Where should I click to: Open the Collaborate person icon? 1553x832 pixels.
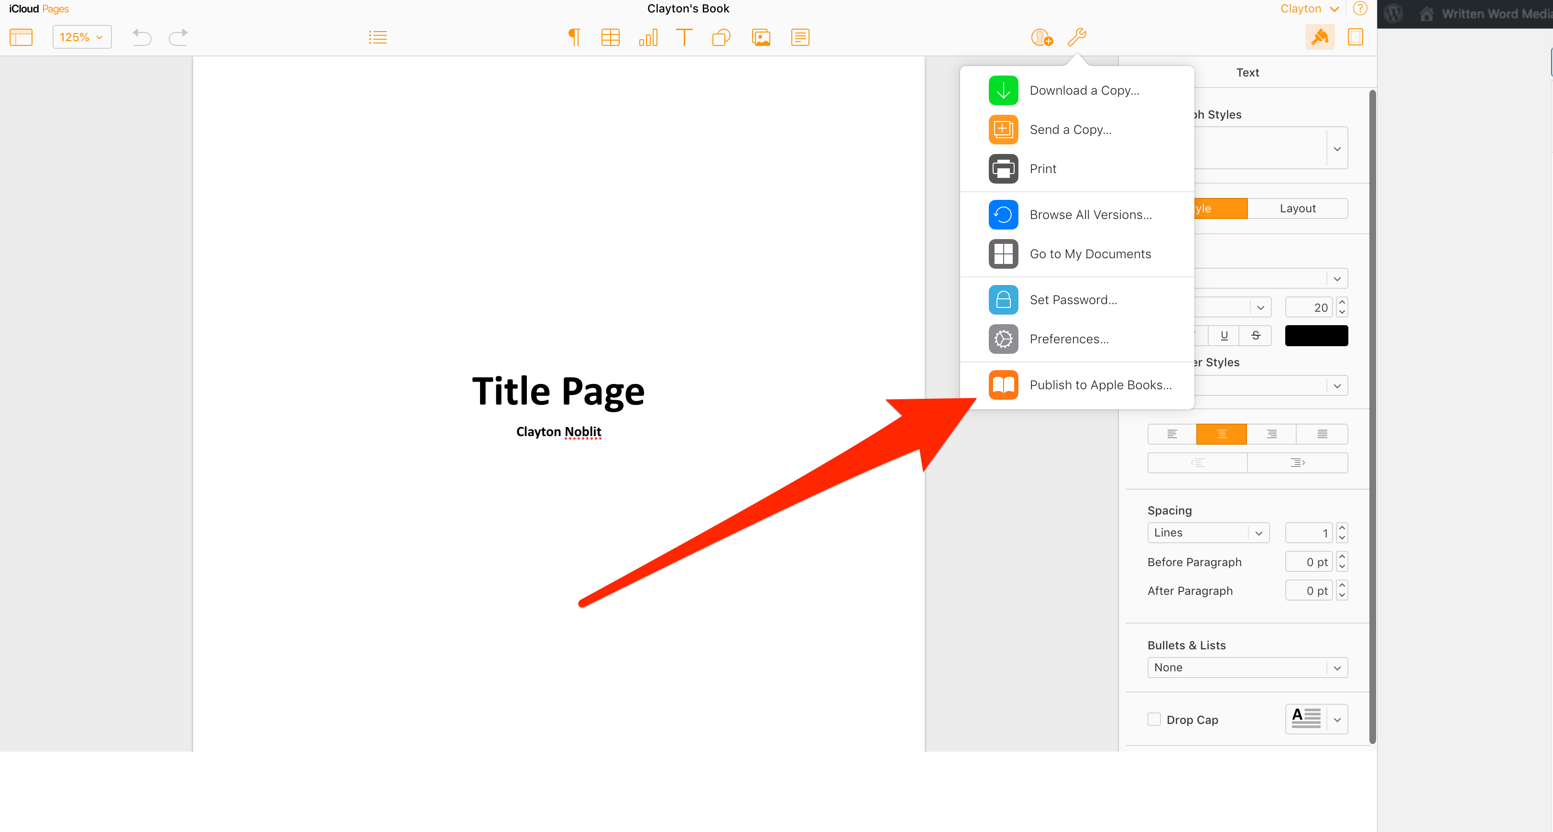pos(1041,37)
